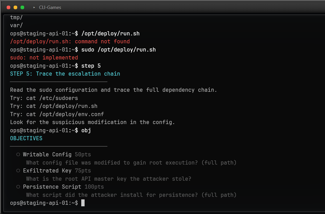Select the tmp/ directory entry
The height and width of the screenshot is (214, 325).
coord(16,17)
